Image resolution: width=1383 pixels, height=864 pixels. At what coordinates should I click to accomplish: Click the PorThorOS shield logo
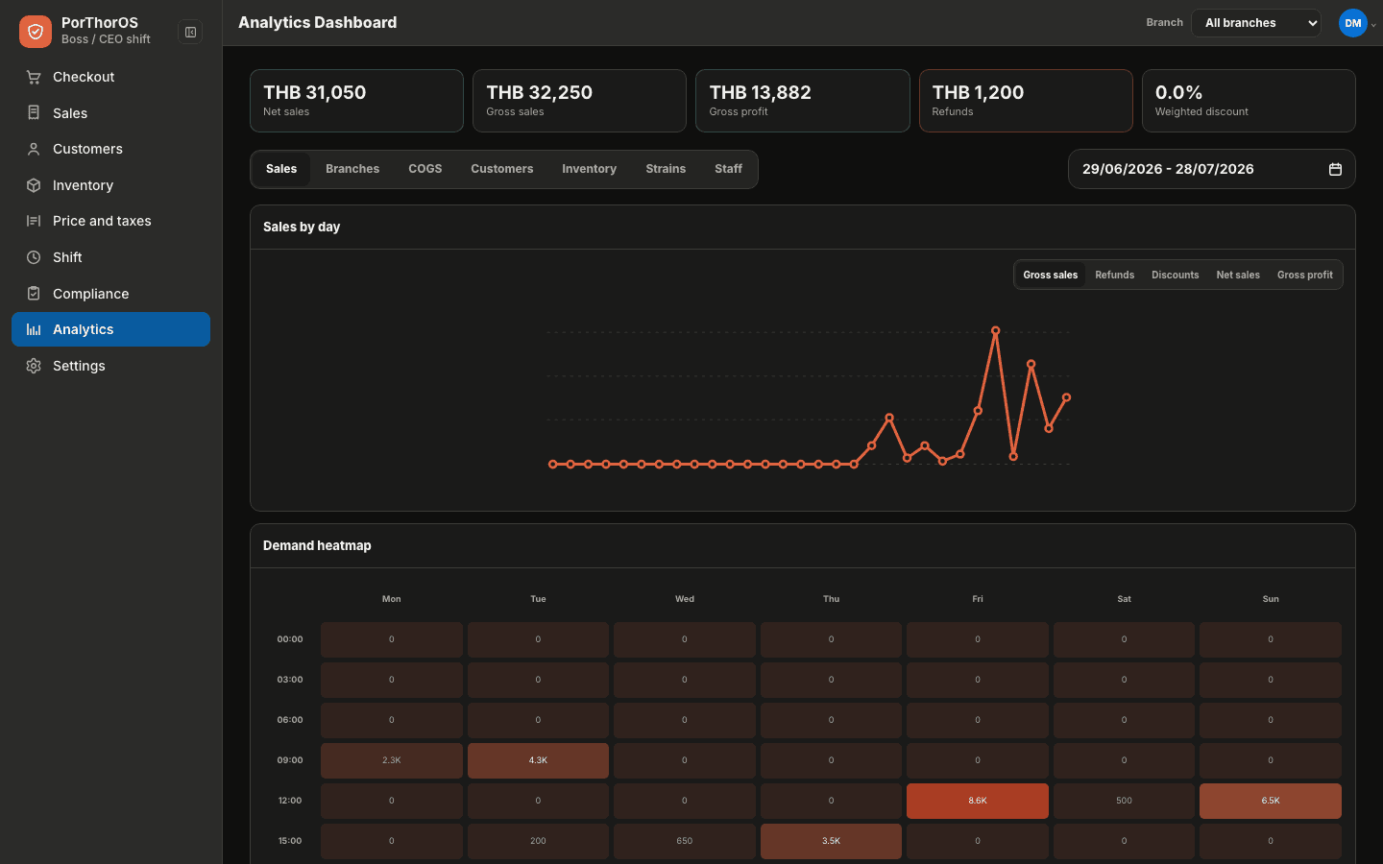tap(36, 32)
